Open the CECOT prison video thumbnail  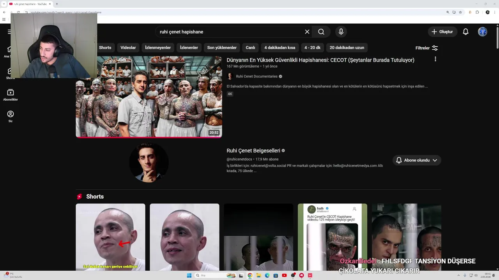coord(149,97)
